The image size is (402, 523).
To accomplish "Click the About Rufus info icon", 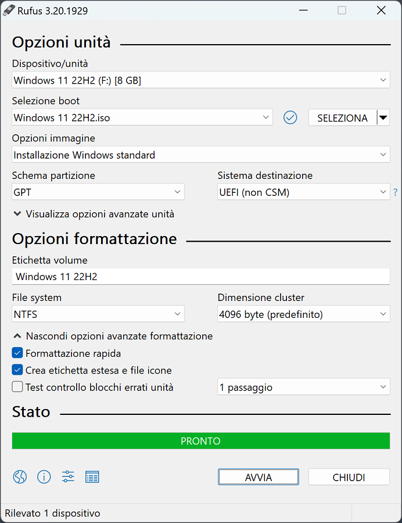I will click(x=44, y=477).
